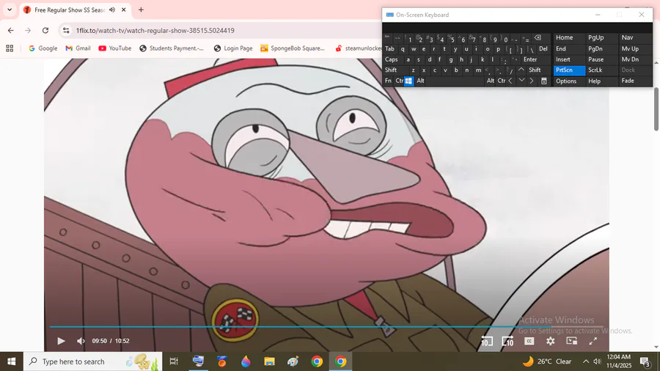Show hidden system tray icons
660x371 pixels.
click(x=586, y=361)
